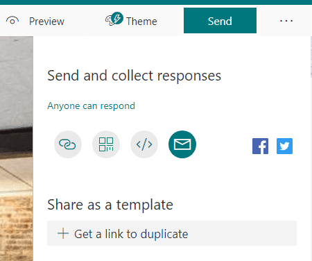Select the QR code share option
Image resolution: width=312 pixels, height=261 pixels.
click(x=106, y=144)
